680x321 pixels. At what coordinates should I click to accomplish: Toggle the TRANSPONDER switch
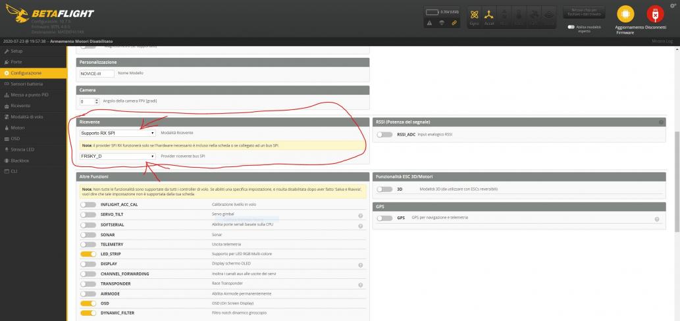tap(88, 284)
